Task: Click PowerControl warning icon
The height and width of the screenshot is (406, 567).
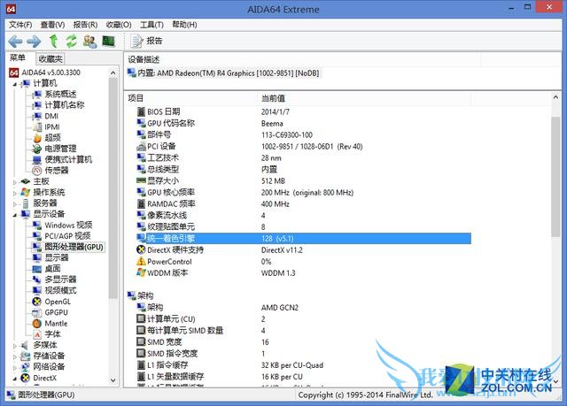Action: 141,261
